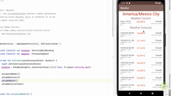
Task: Click the 2:24 clock in emulator status bar
Action: (123, 3)
